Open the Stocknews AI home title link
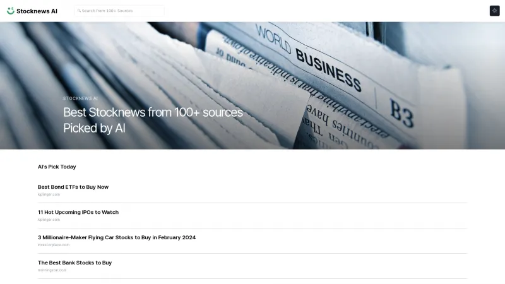This screenshot has width=505, height=284. tap(37, 11)
